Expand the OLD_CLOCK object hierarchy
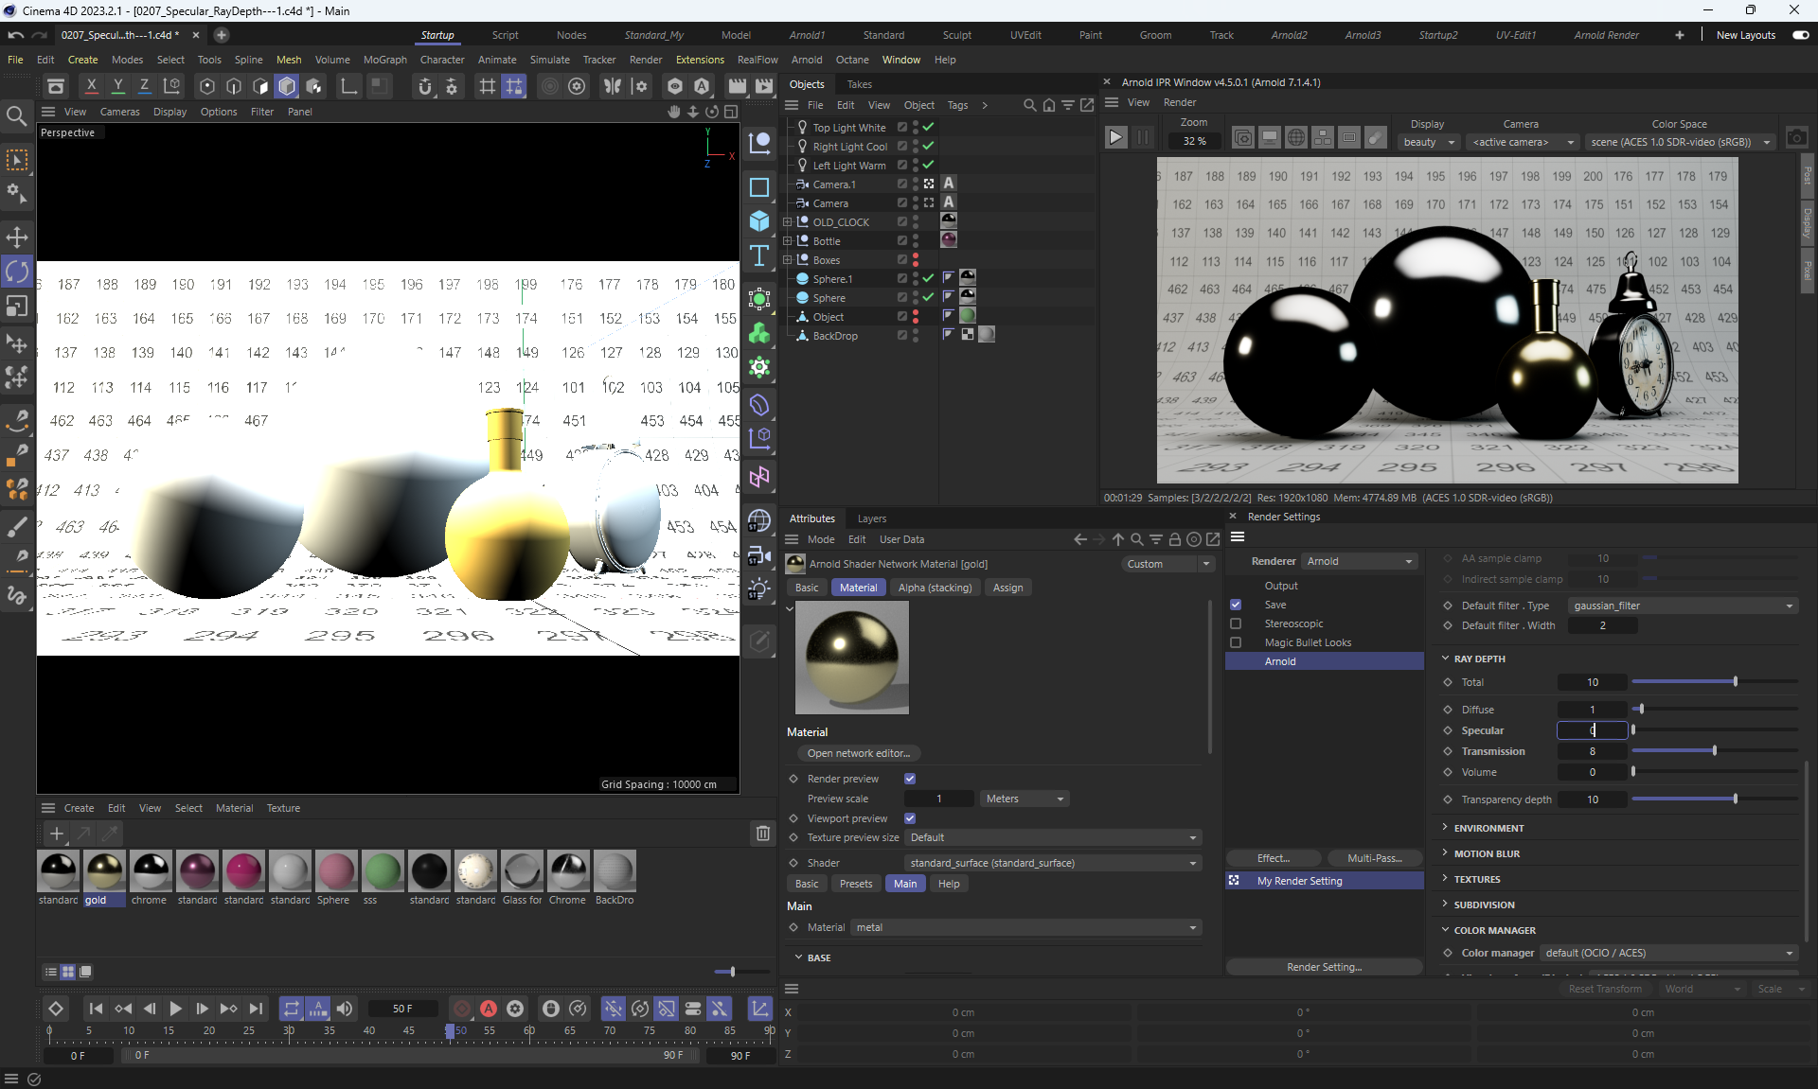The image size is (1818, 1089). [x=787, y=222]
